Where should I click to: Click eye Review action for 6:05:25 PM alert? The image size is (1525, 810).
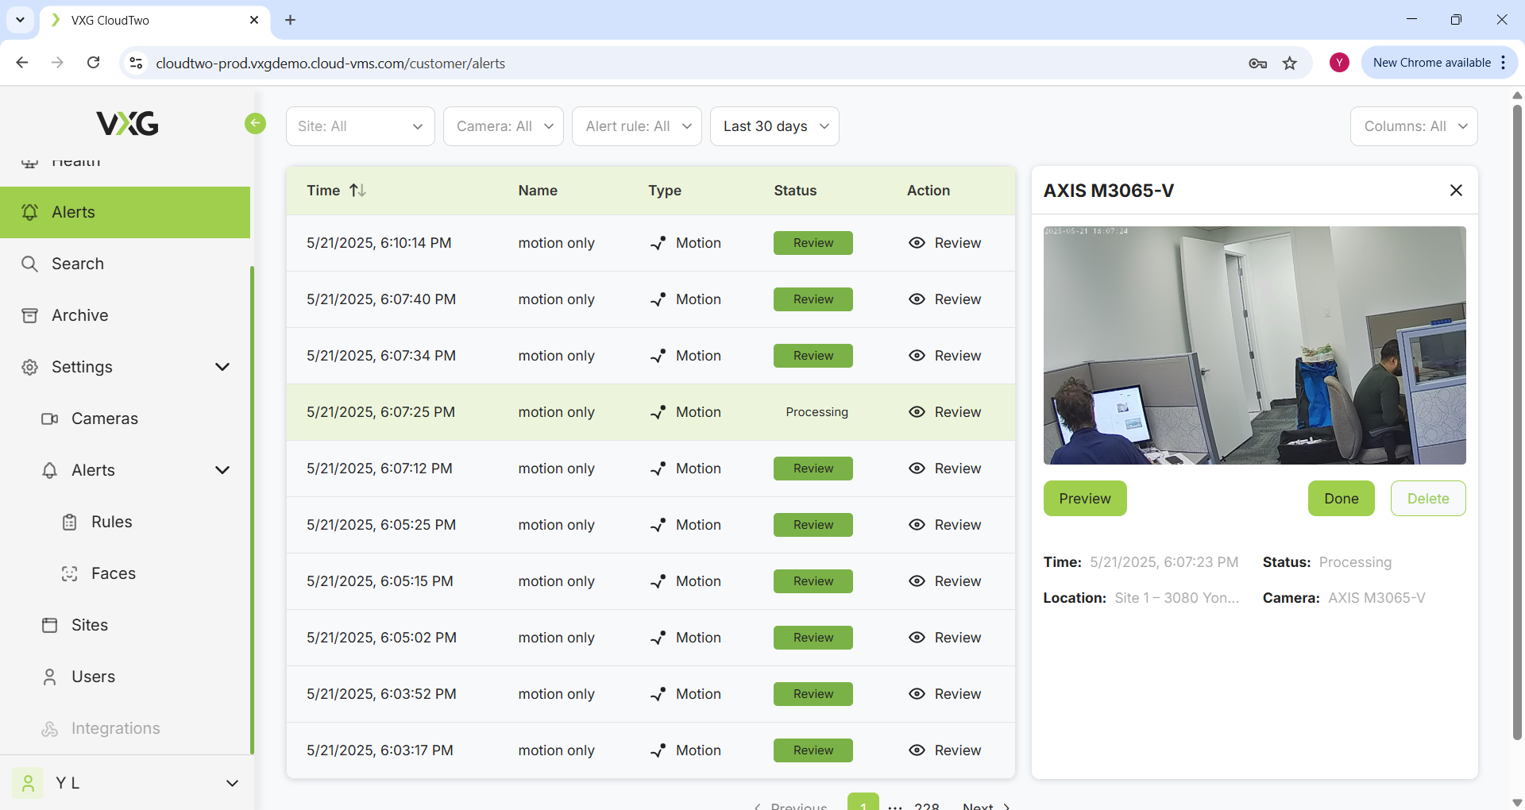944,525
